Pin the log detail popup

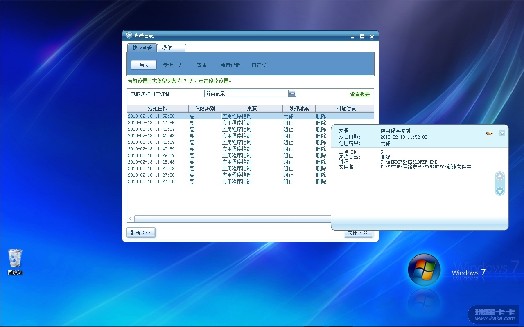[x=489, y=133]
